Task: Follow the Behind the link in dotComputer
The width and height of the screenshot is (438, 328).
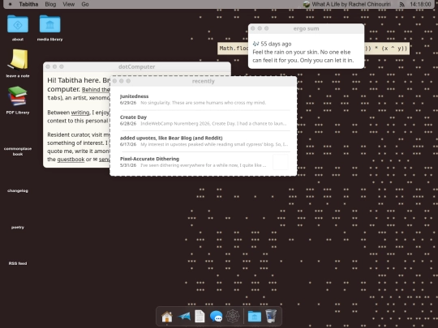Action: (96, 90)
